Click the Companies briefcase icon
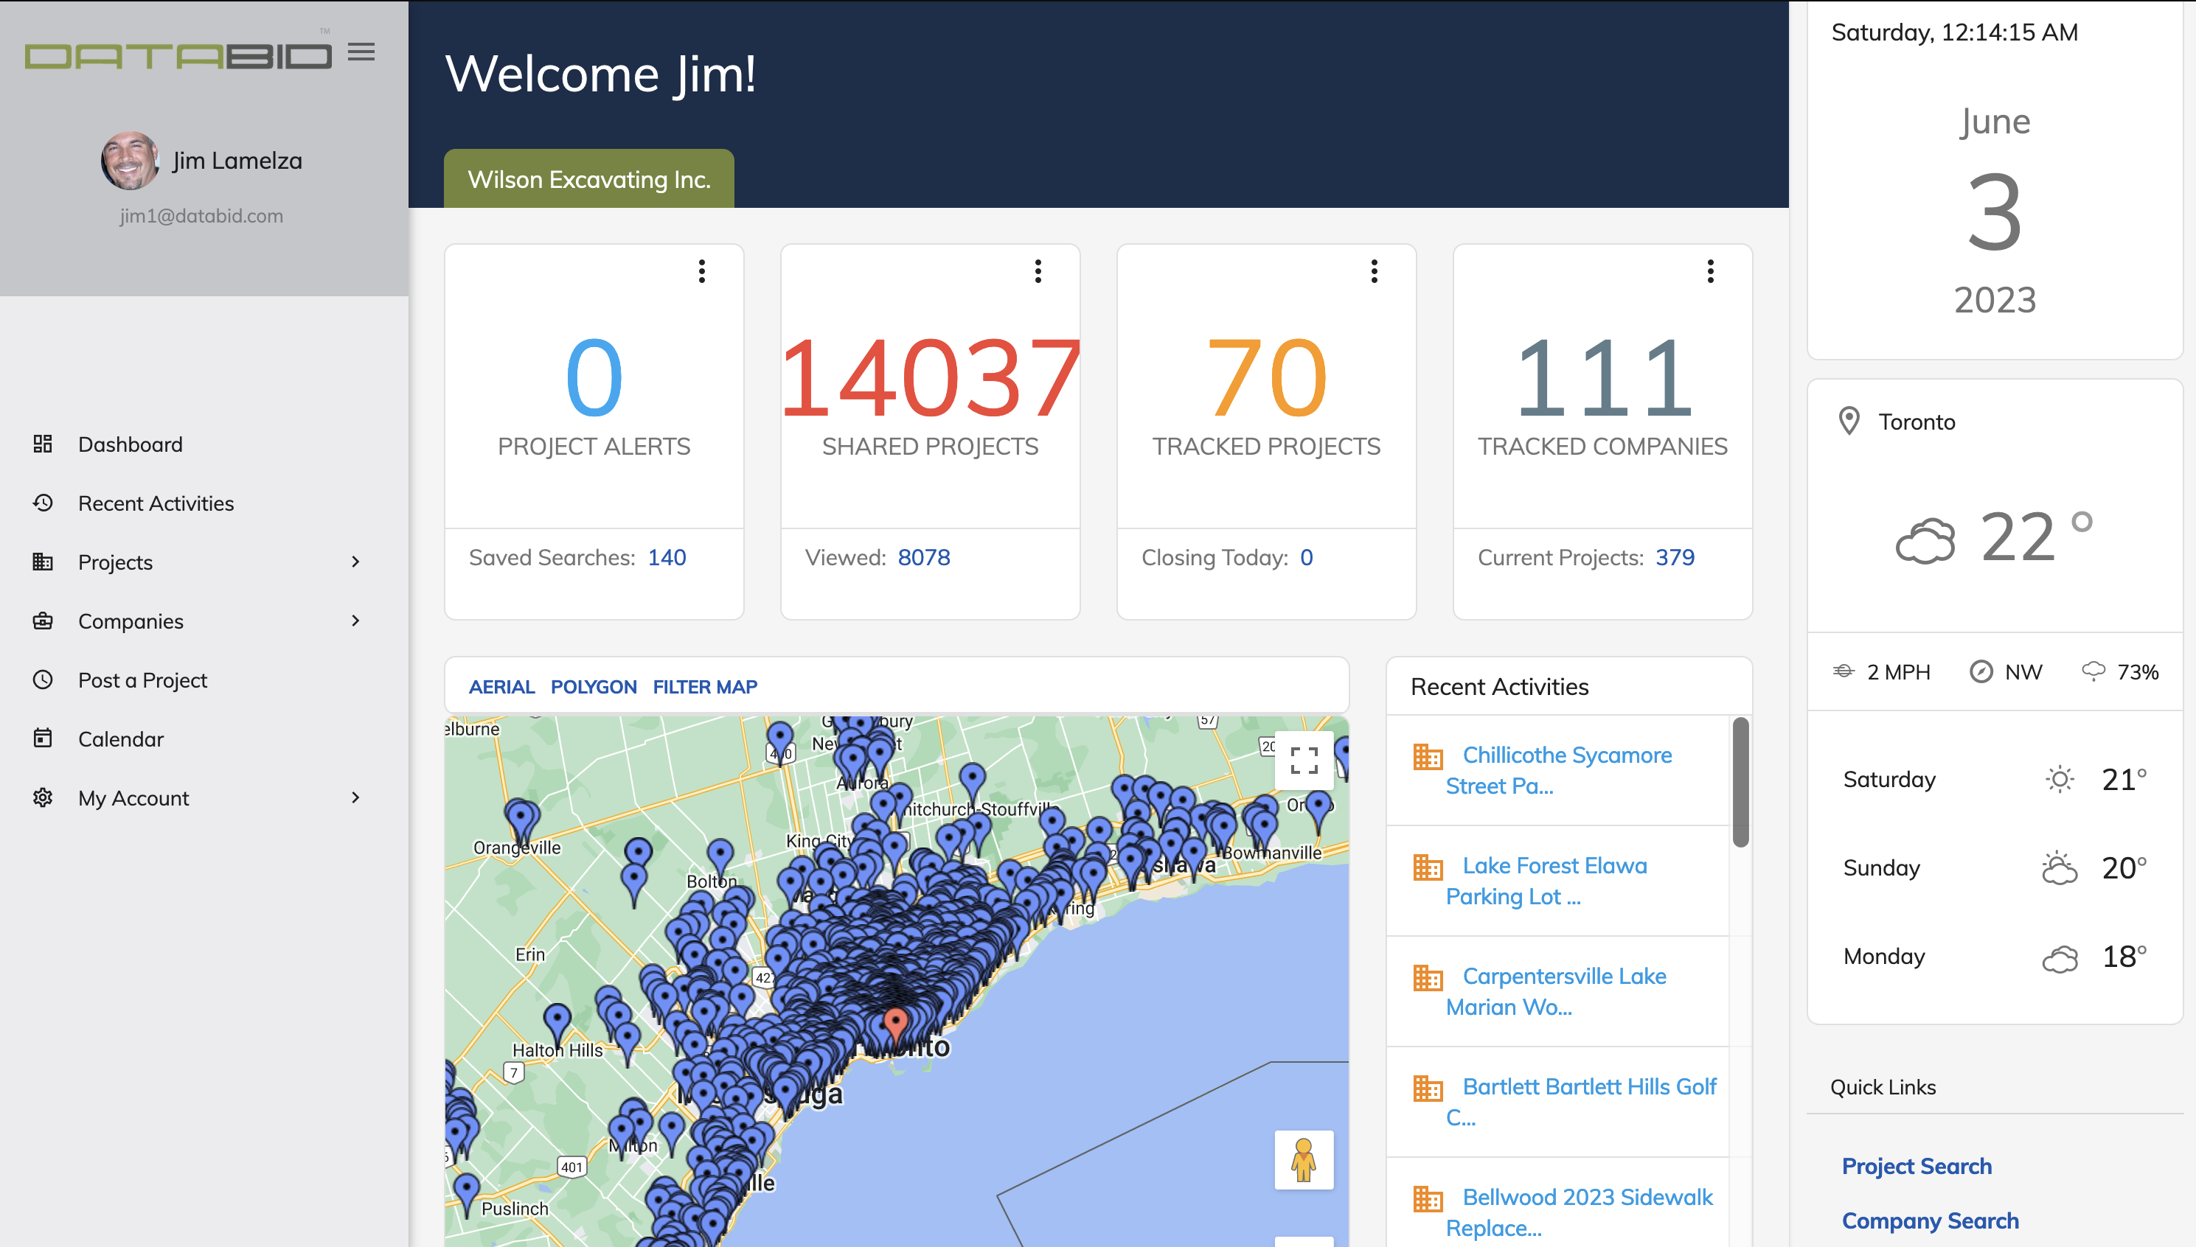This screenshot has height=1247, width=2196. (43, 620)
